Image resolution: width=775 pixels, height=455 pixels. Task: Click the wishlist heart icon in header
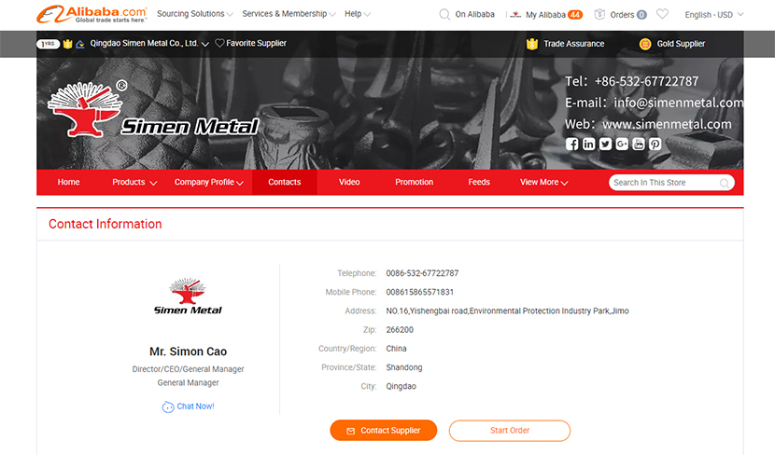point(662,14)
